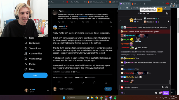View analytics icon on the Kick tweet
This screenshot has width=179, height=100.
[96, 22]
